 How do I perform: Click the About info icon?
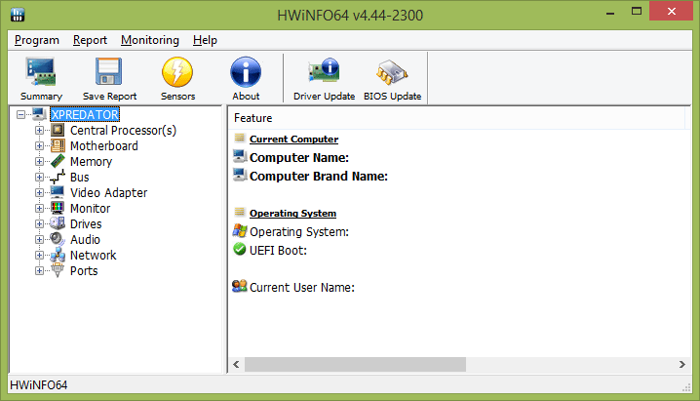(246, 71)
